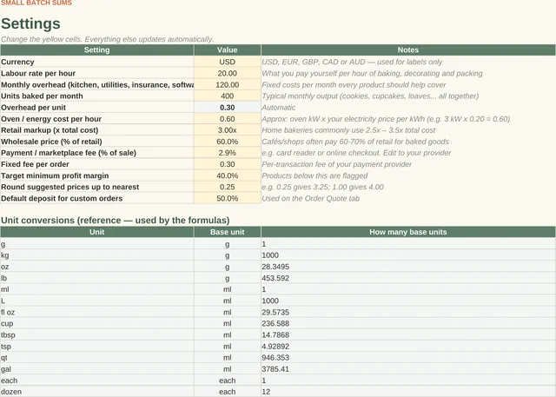Click note about Cafés/shops paying 60-70%
This screenshot has width=556, height=397.
[355, 141]
